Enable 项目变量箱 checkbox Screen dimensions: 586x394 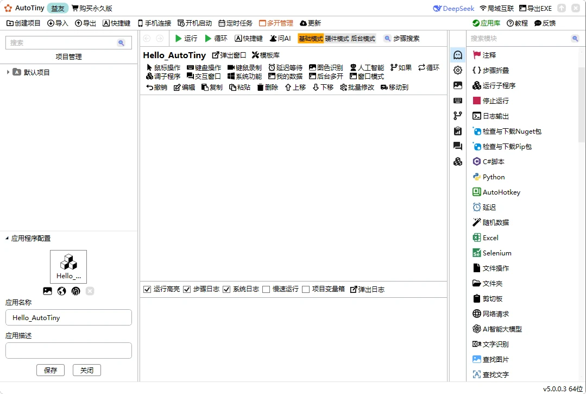(x=306, y=289)
